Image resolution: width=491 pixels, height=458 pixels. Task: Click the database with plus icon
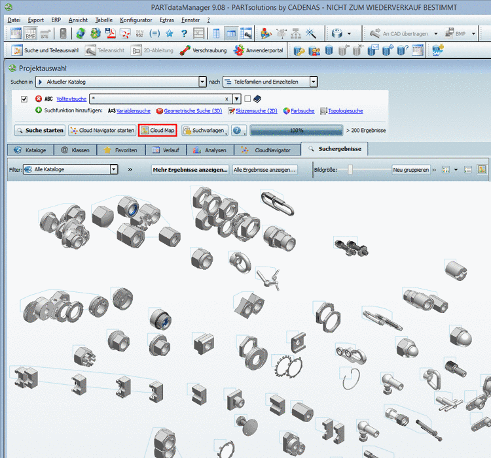(388, 50)
